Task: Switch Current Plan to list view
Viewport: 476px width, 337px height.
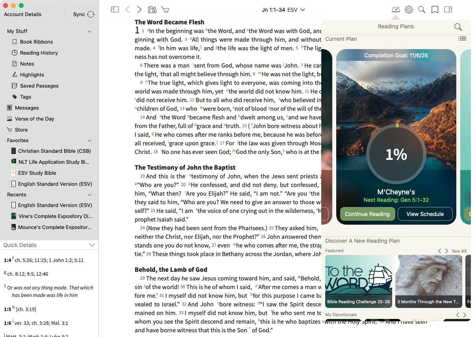Action: (x=462, y=38)
